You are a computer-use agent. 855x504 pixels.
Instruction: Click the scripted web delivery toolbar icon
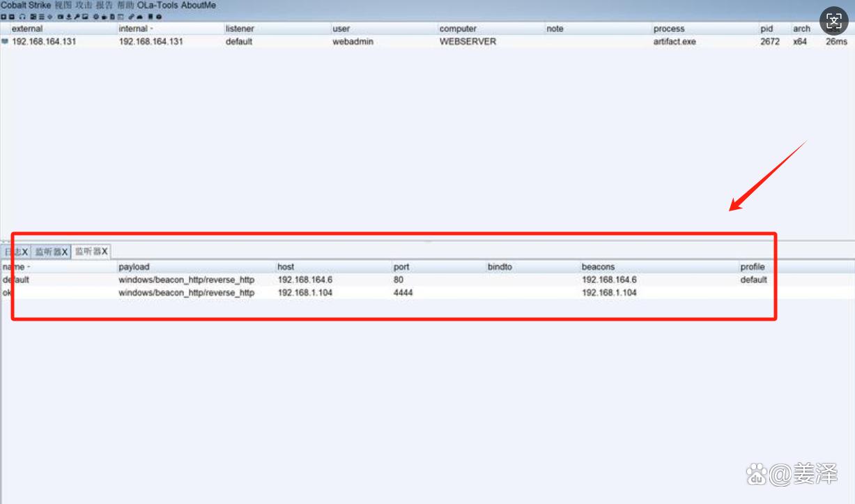point(119,17)
